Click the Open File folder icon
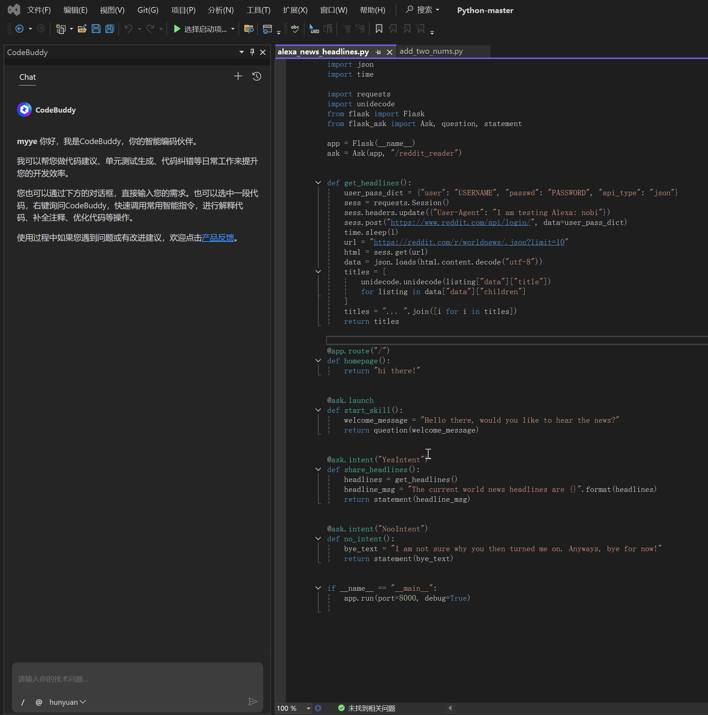Viewport: 708px width, 715px height. 82,29
